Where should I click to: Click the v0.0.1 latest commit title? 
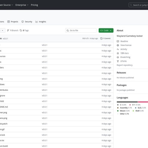pyautogui.click(x=5, y=38)
